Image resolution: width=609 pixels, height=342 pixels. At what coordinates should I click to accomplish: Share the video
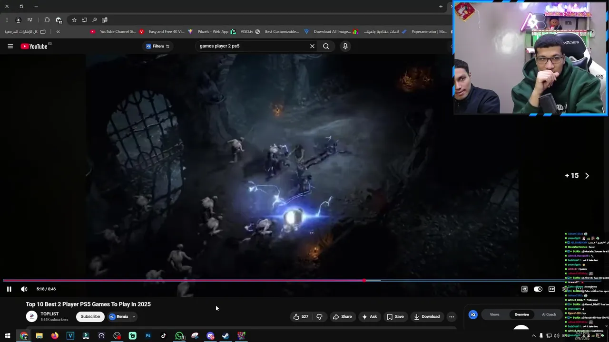click(x=342, y=316)
